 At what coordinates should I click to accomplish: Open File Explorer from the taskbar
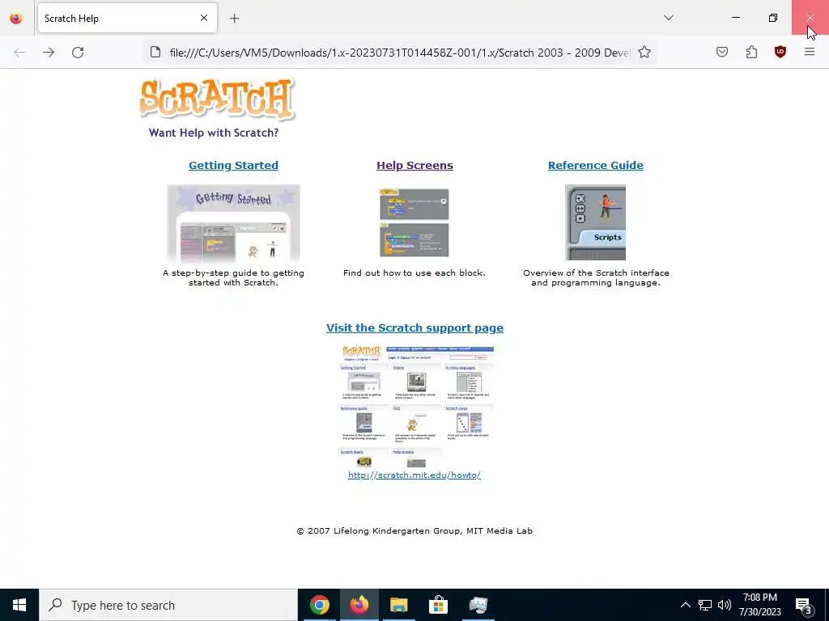coord(398,605)
